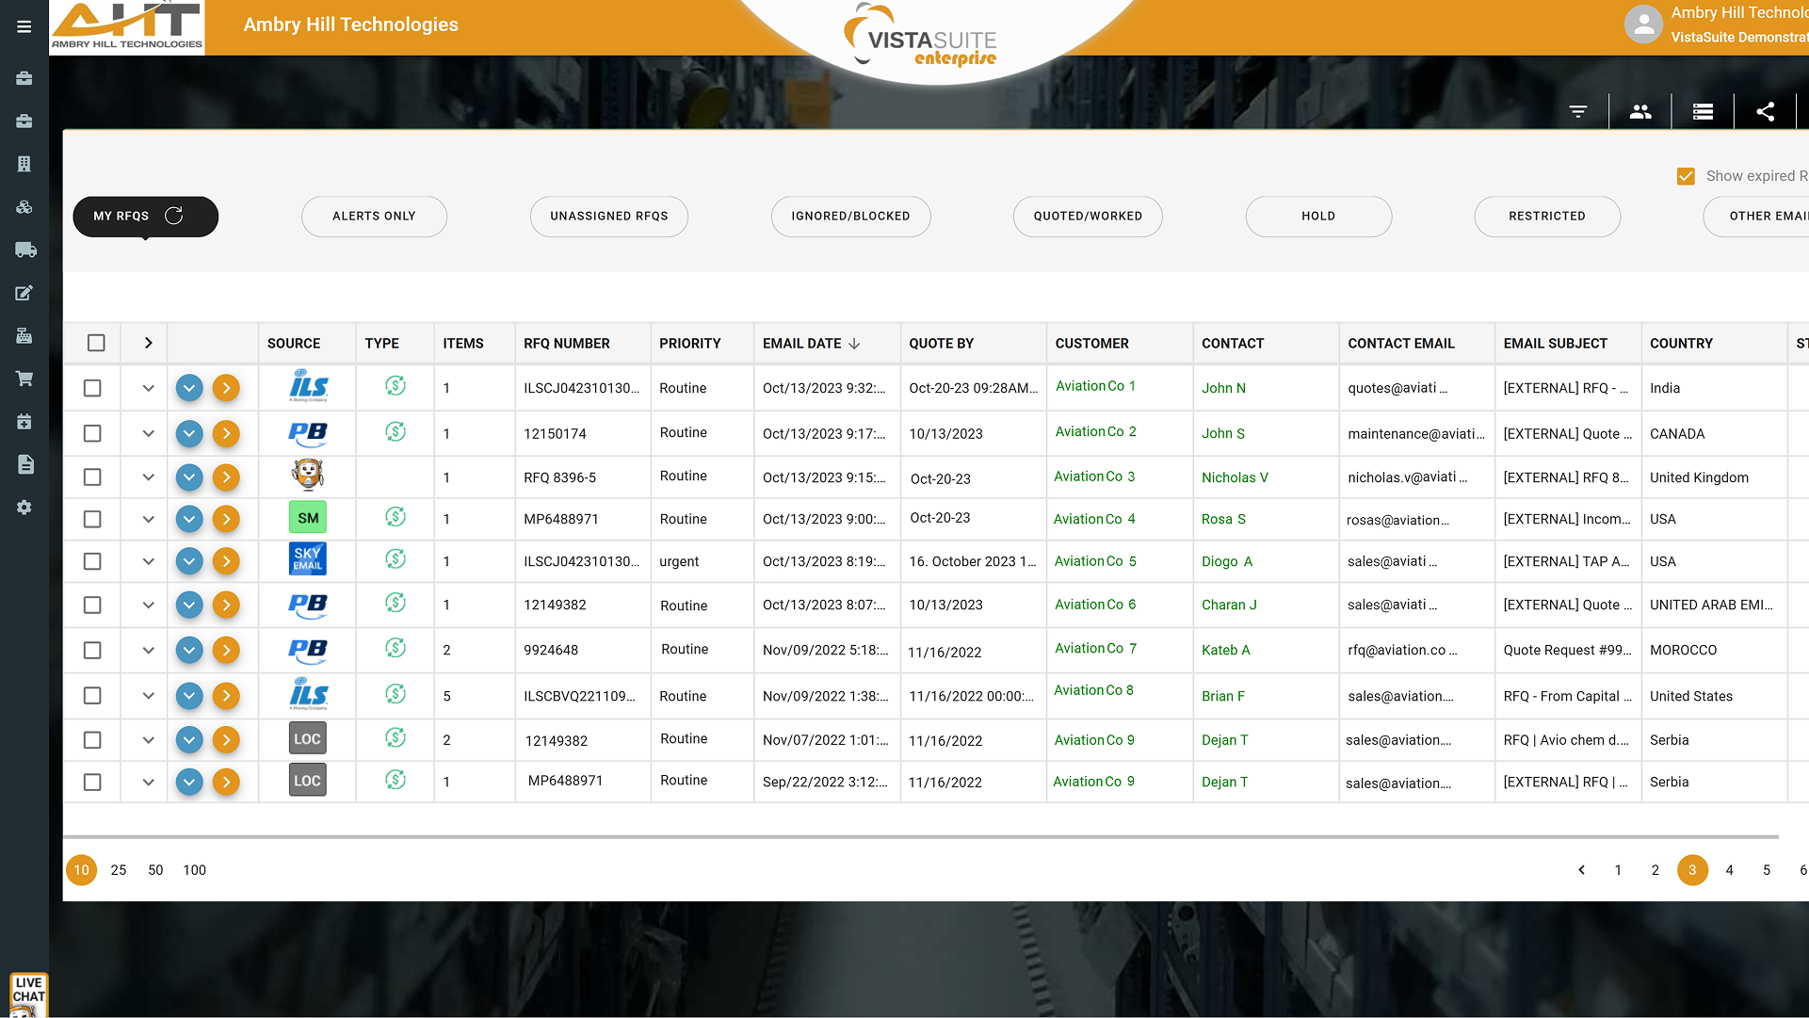Viewport: 1809px width, 1018px height.
Task: Expand the Aviation Co 2 row chevron
Action: point(148,434)
